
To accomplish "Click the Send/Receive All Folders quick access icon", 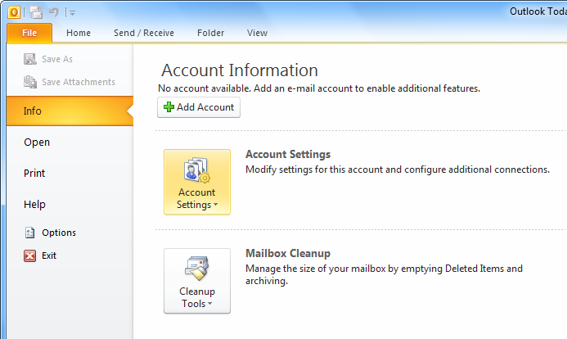I will coord(36,12).
